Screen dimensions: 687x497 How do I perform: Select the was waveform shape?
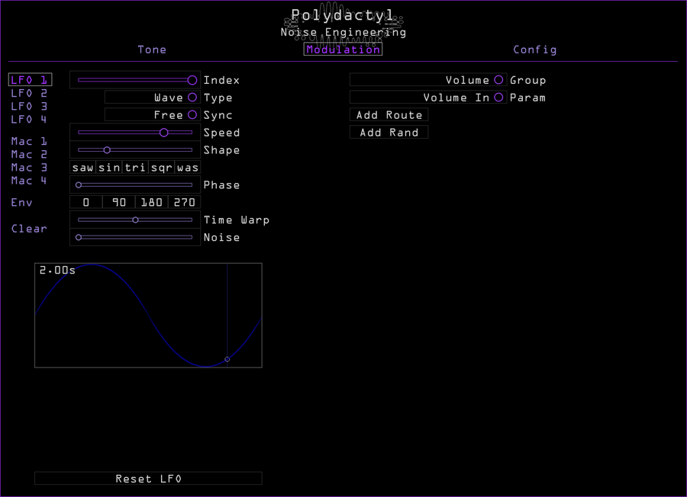[x=187, y=168]
